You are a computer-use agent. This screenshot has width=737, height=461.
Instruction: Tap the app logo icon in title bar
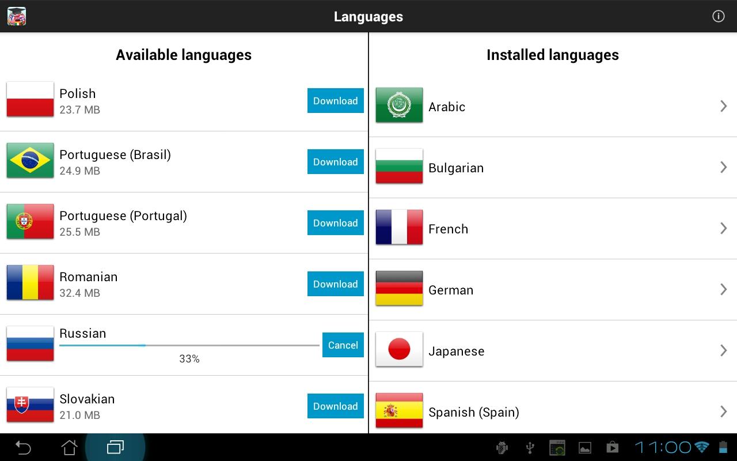click(17, 16)
